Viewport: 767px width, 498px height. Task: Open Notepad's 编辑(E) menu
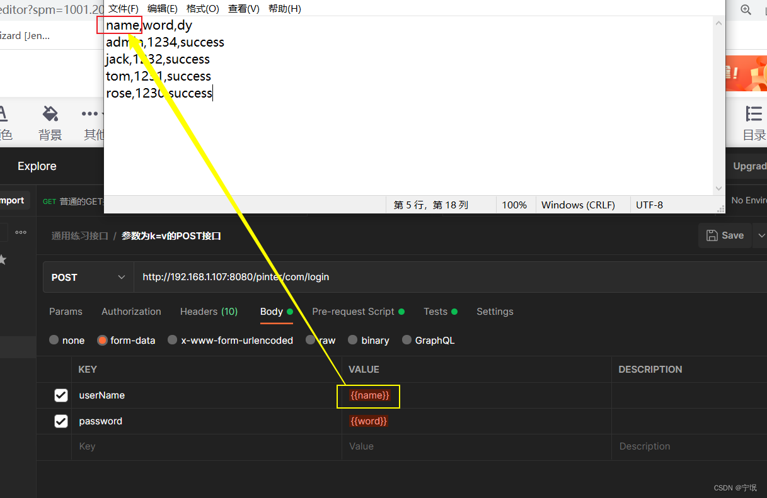pyautogui.click(x=163, y=8)
